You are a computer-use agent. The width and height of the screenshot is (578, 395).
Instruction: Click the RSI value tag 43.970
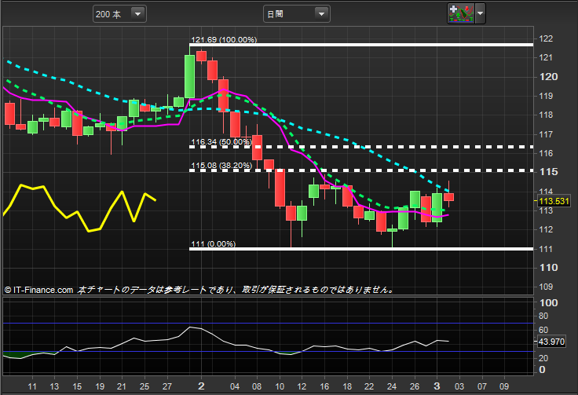(551, 342)
